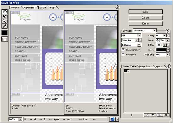This screenshot has width=173, height=123.
Task: Click the Cancel button
Action: 146,18
